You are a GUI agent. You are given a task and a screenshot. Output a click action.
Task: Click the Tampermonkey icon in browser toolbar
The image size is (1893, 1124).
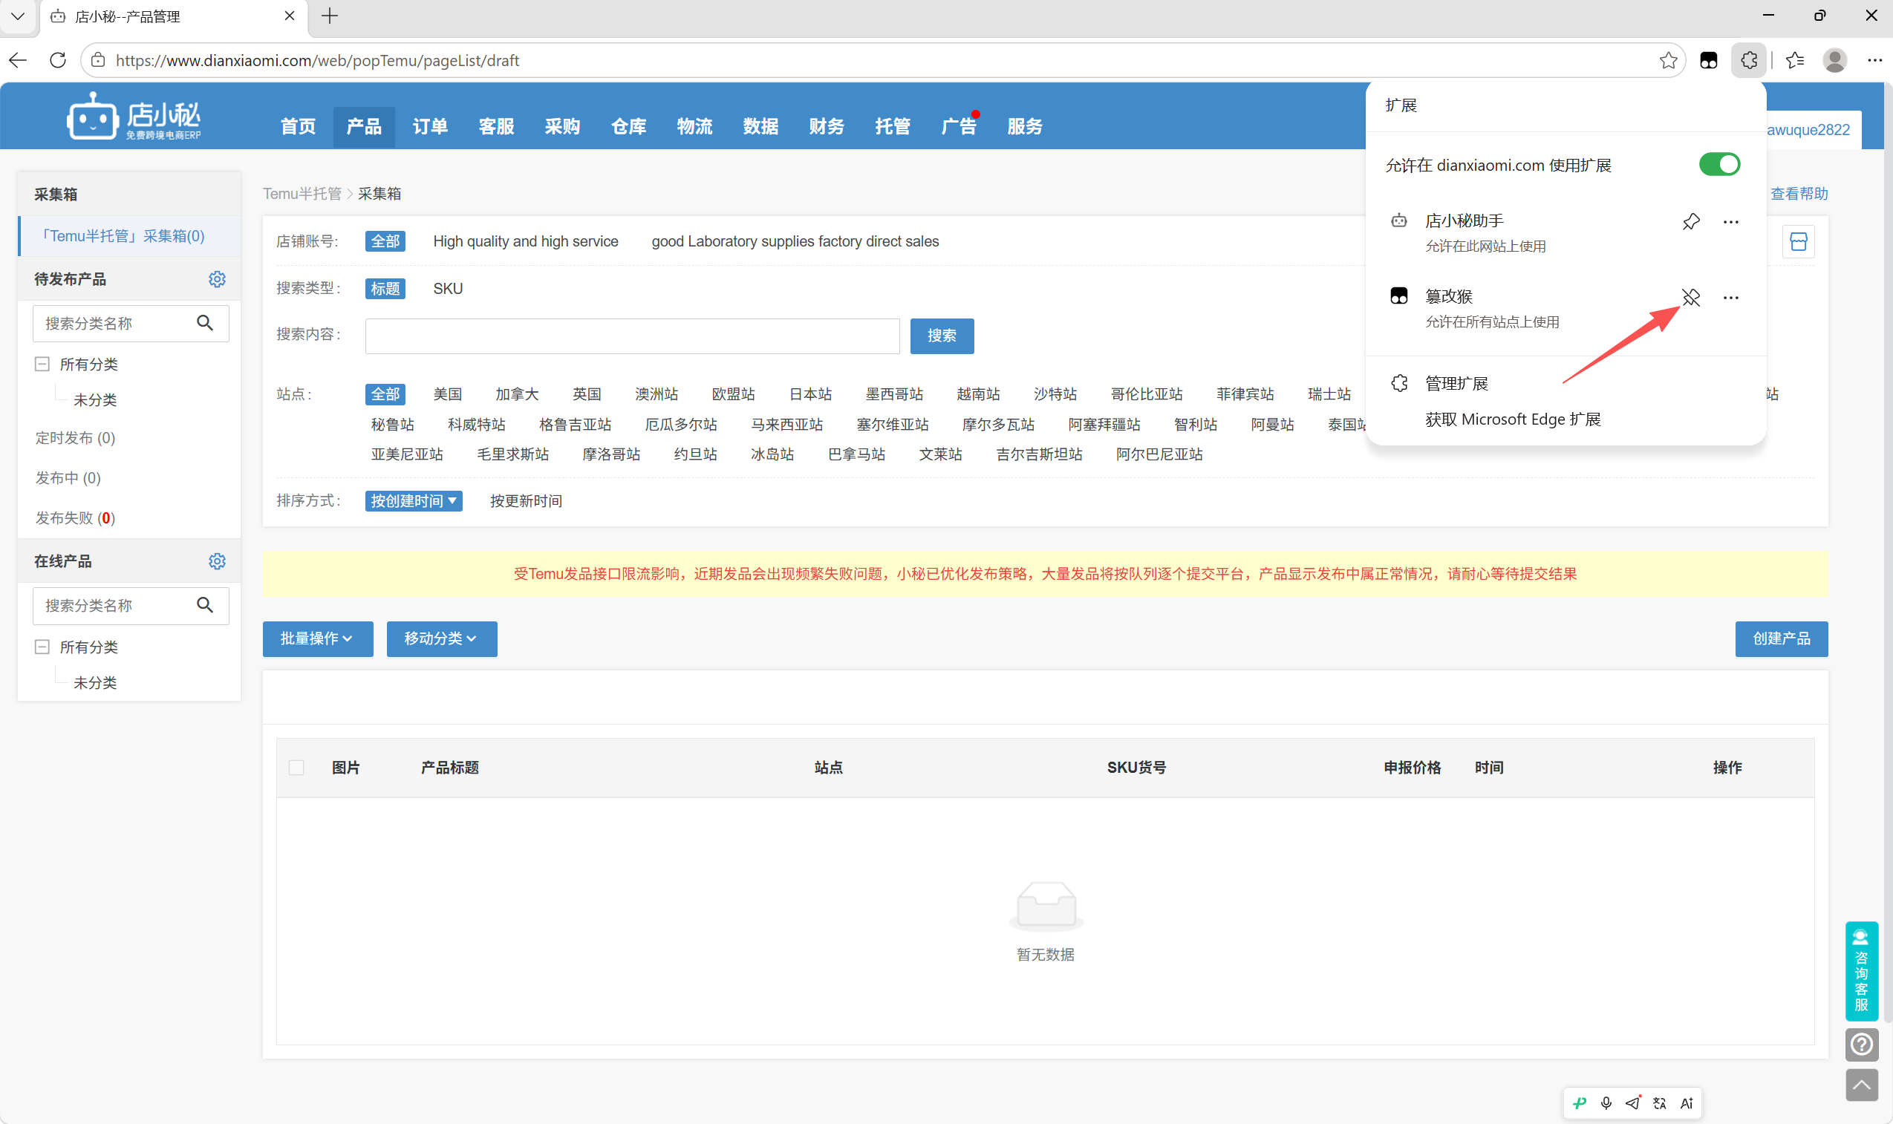pyautogui.click(x=1709, y=61)
